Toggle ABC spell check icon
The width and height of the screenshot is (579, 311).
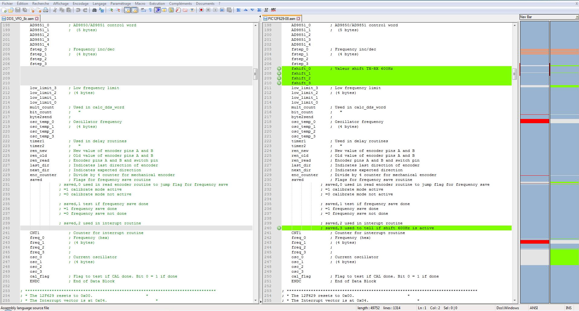(x=273, y=10)
